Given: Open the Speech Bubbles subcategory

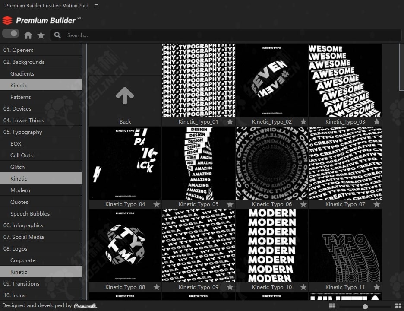Looking at the screenshot, I should [41, 213].
